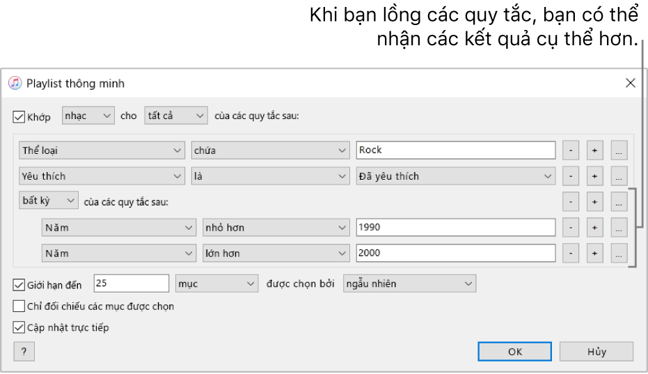Open the Năm dropdown in the lớn hơn row
Viewport: 648px width, 374px height.
[x=118, y=254]
